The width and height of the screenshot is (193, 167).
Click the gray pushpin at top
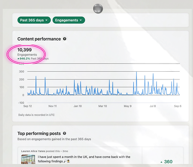point(98,9)
